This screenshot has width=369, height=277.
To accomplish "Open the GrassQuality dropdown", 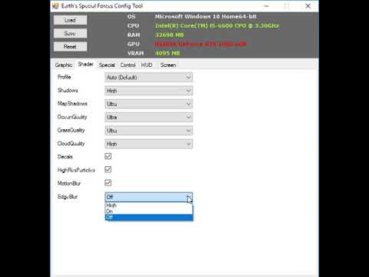I will [148, 131].
